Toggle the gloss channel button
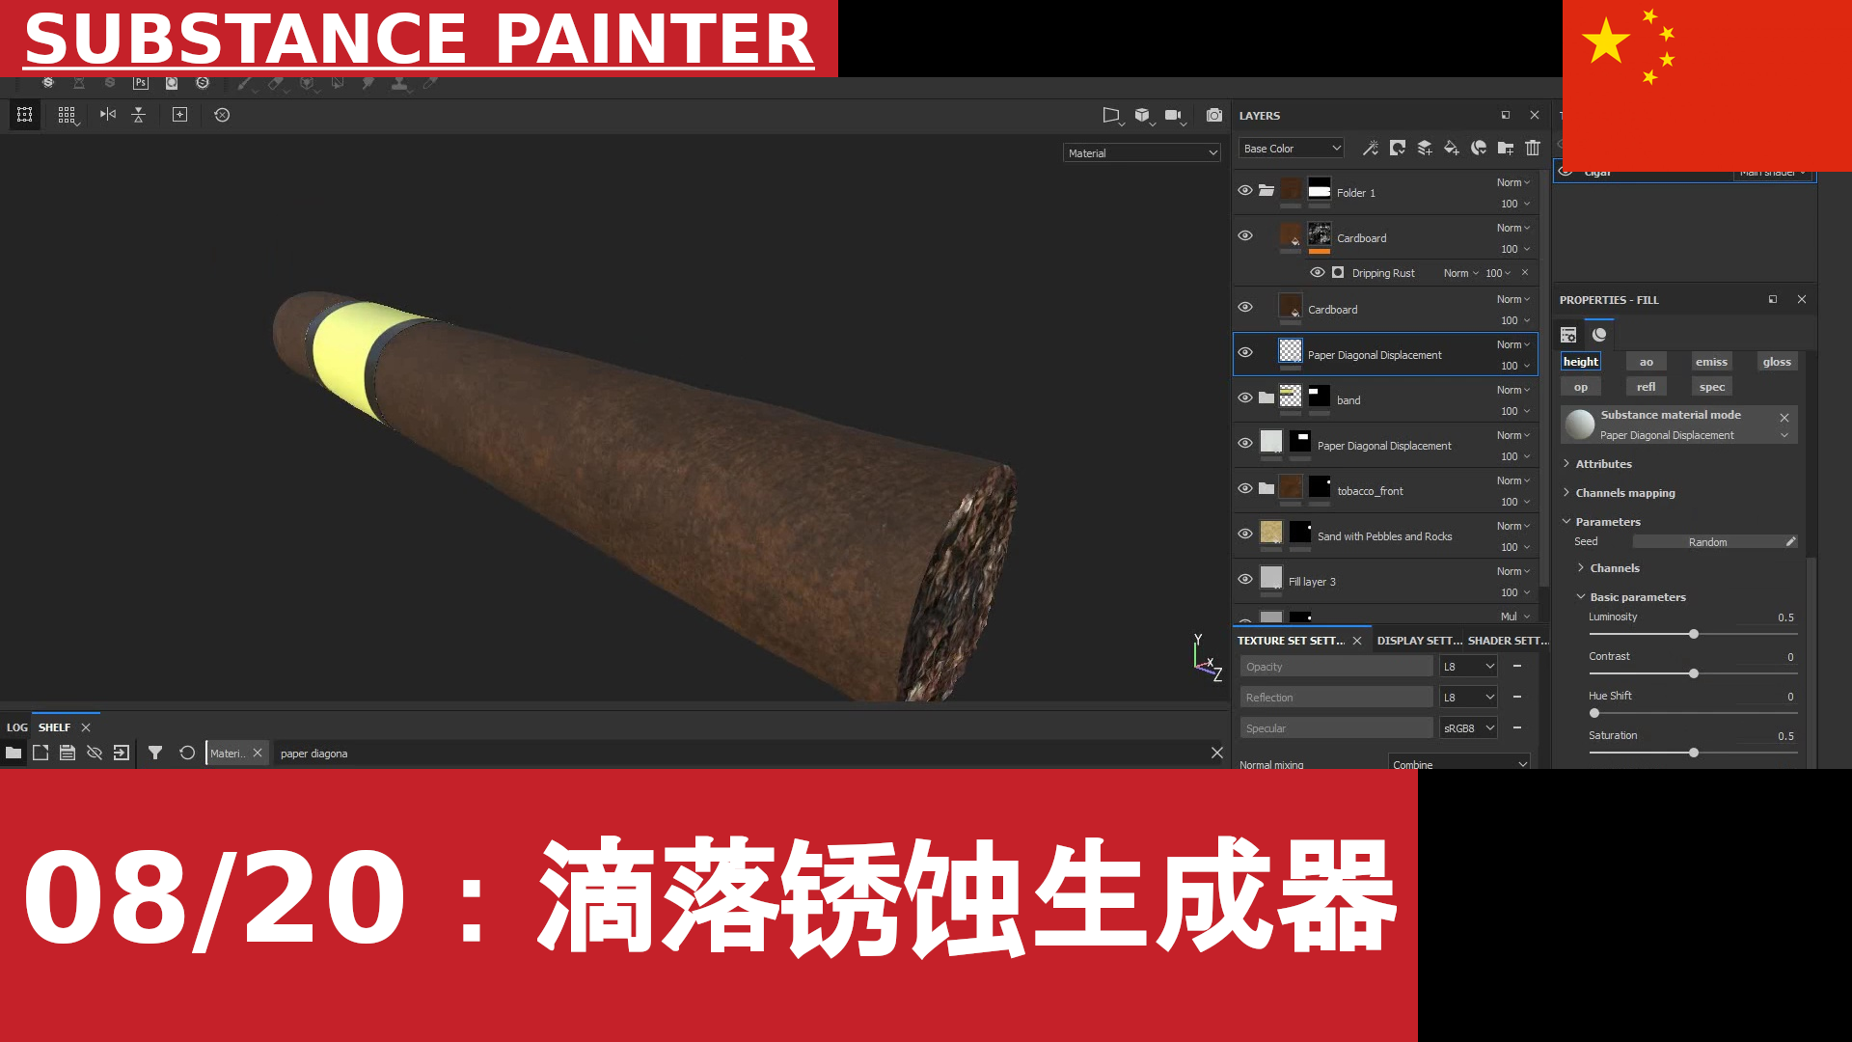Image resolution: width=1852 pixels, height=1042 pixels. (1777, 362)
